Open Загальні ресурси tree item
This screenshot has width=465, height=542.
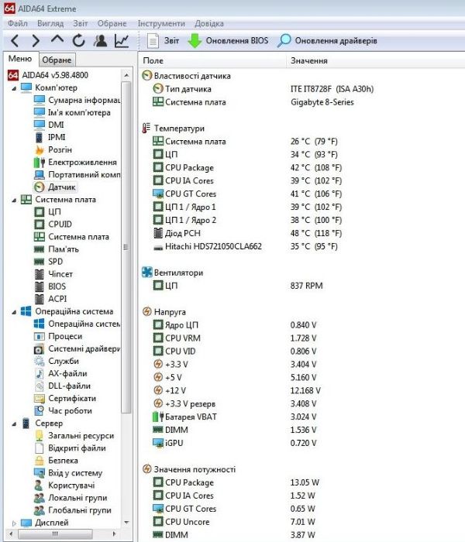click(x=74, y=436)
